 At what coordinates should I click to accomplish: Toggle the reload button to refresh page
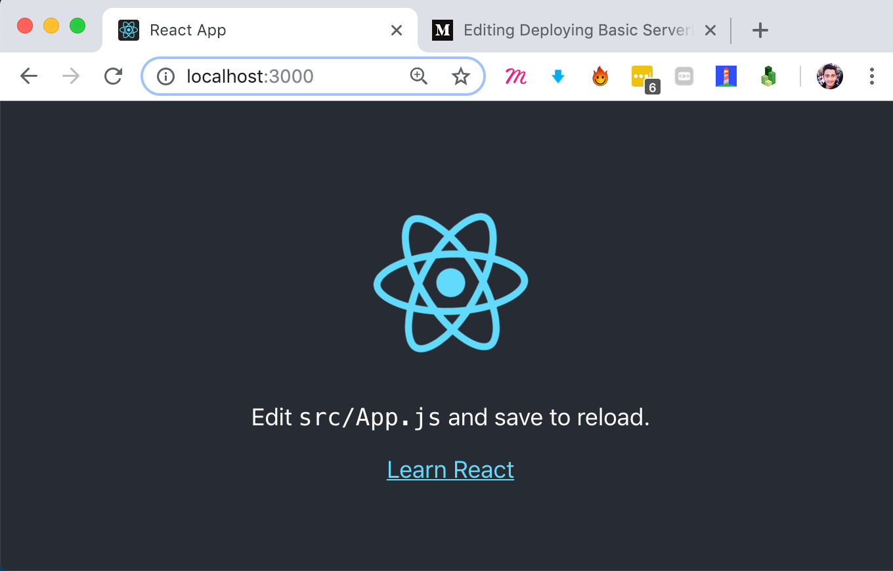click(113, 76)
